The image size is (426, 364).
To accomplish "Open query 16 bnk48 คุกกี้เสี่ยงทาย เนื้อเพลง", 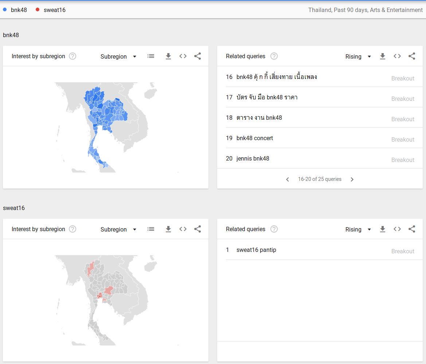I will [x=276, y=77].
